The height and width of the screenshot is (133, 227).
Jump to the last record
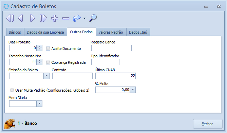[x=43, y=18]
